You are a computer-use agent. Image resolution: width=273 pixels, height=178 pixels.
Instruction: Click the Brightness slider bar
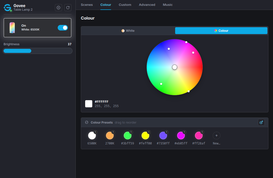(37, 51)
